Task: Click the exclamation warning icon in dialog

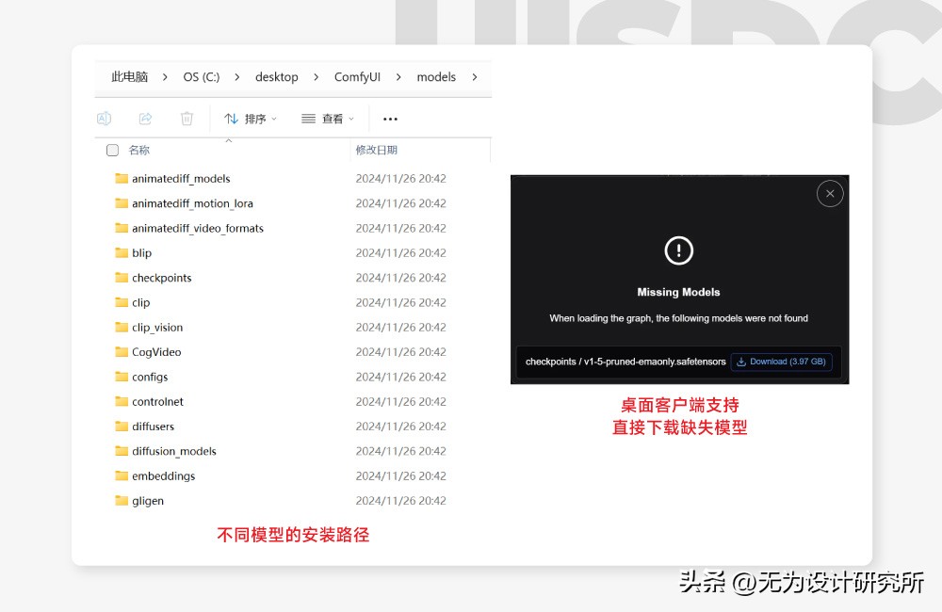Action: [679, 250]
